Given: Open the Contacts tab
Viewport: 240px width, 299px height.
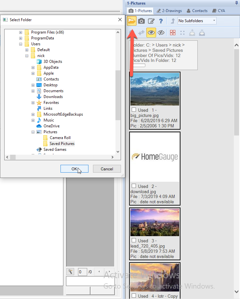Looking at the screenshot, I should pyautogui.click(x=197, y=11).
